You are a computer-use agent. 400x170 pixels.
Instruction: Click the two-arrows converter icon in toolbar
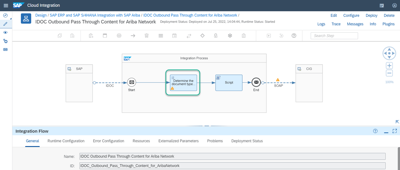tap(189, 36)
